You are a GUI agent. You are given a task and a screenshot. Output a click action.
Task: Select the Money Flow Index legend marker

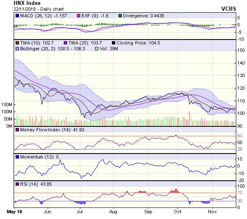(16, 130)
